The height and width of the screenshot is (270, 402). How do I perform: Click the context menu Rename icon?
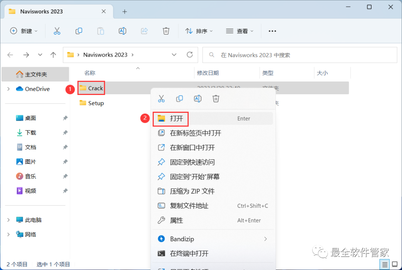point(198,99)
